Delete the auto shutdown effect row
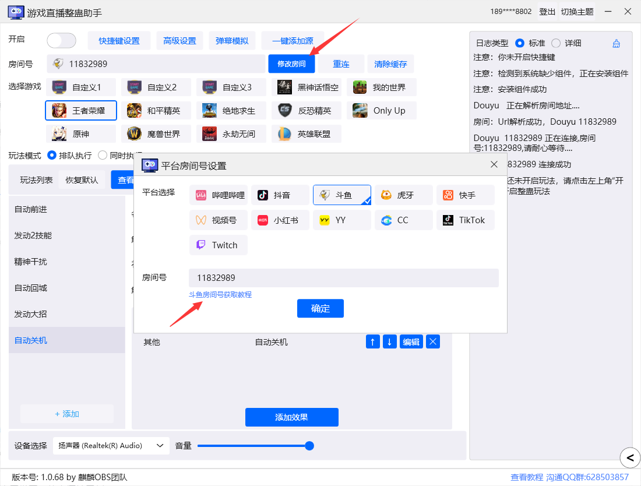Image resolution: width=641 pixels, height=486 pixels. [433, 342]
